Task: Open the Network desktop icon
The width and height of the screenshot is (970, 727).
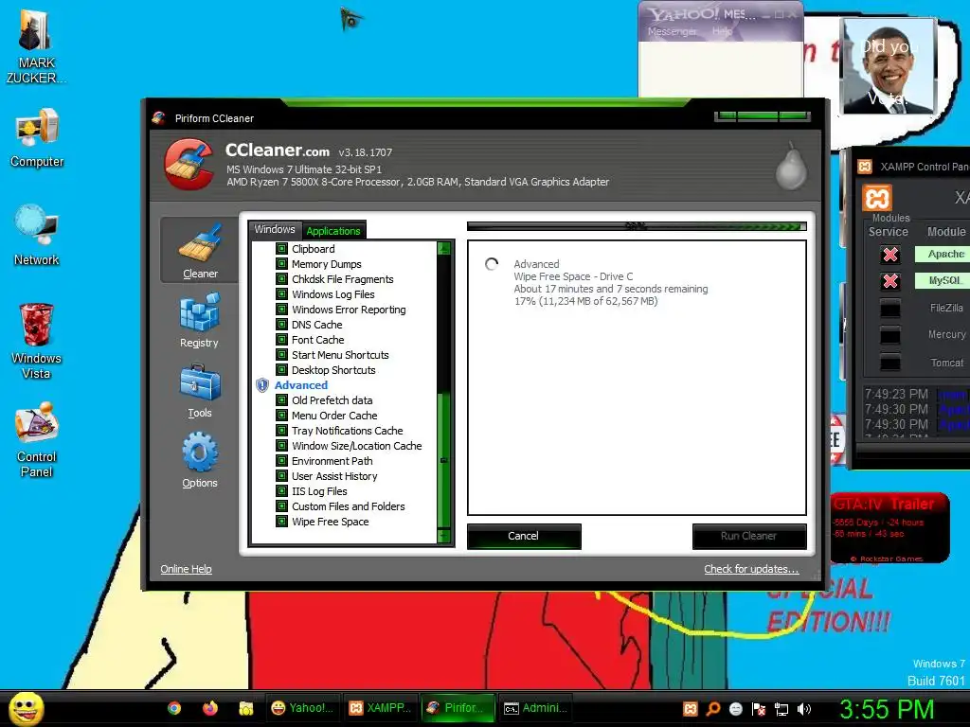Action: pos(37,235)
